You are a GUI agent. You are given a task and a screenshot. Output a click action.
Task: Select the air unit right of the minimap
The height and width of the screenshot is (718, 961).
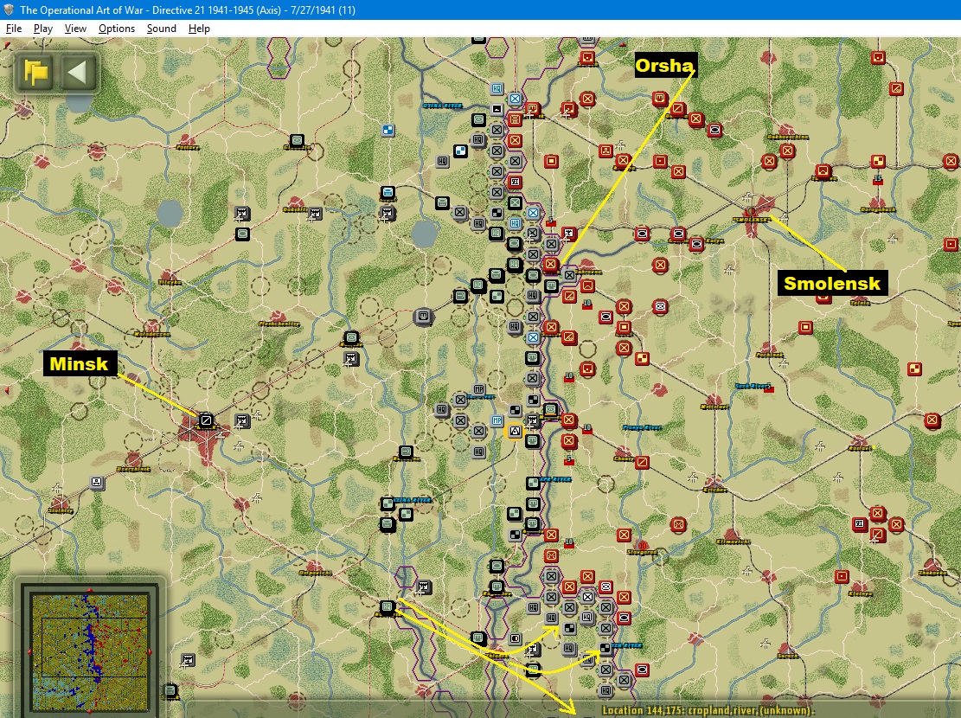pyautogui.click(x=188, y=660)
